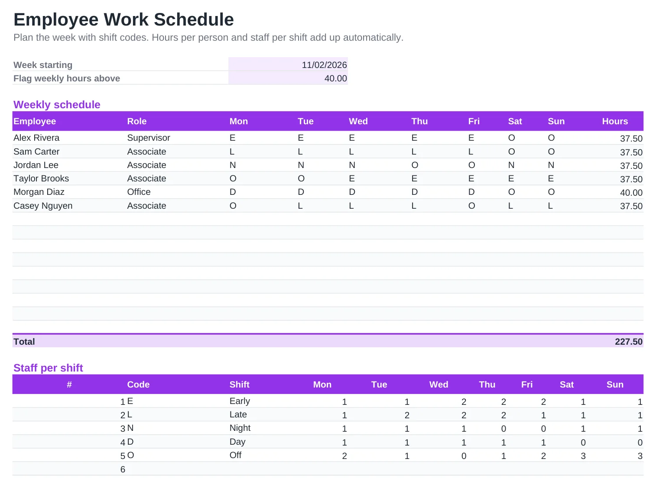Click the Day shift name

coord(237,442)
